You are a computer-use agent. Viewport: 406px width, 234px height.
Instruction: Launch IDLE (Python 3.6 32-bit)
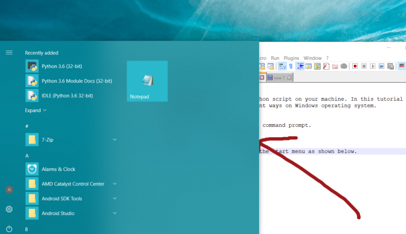click(67, 96)
